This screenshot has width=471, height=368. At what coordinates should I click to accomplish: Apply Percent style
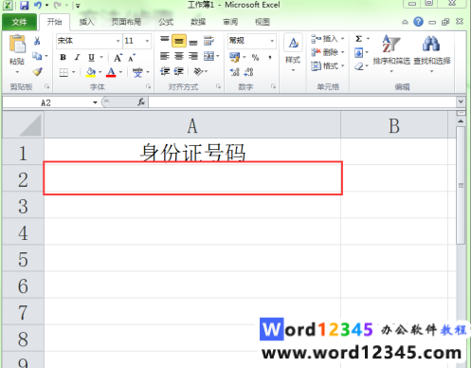[255, 57]
